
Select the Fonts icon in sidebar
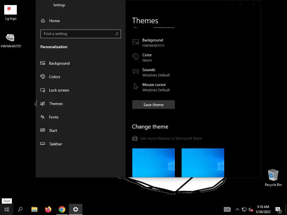(x=43, y=117)
